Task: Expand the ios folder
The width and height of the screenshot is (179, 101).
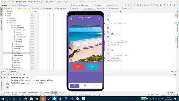Action: pos(6,13)
